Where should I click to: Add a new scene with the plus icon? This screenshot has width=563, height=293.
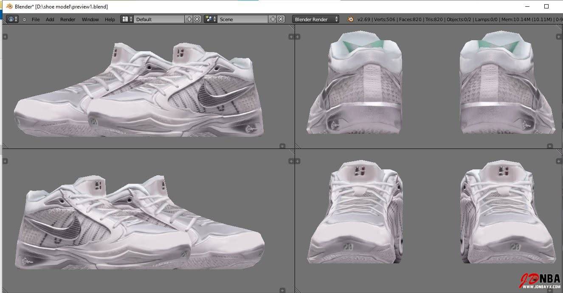tap(273, 19)
